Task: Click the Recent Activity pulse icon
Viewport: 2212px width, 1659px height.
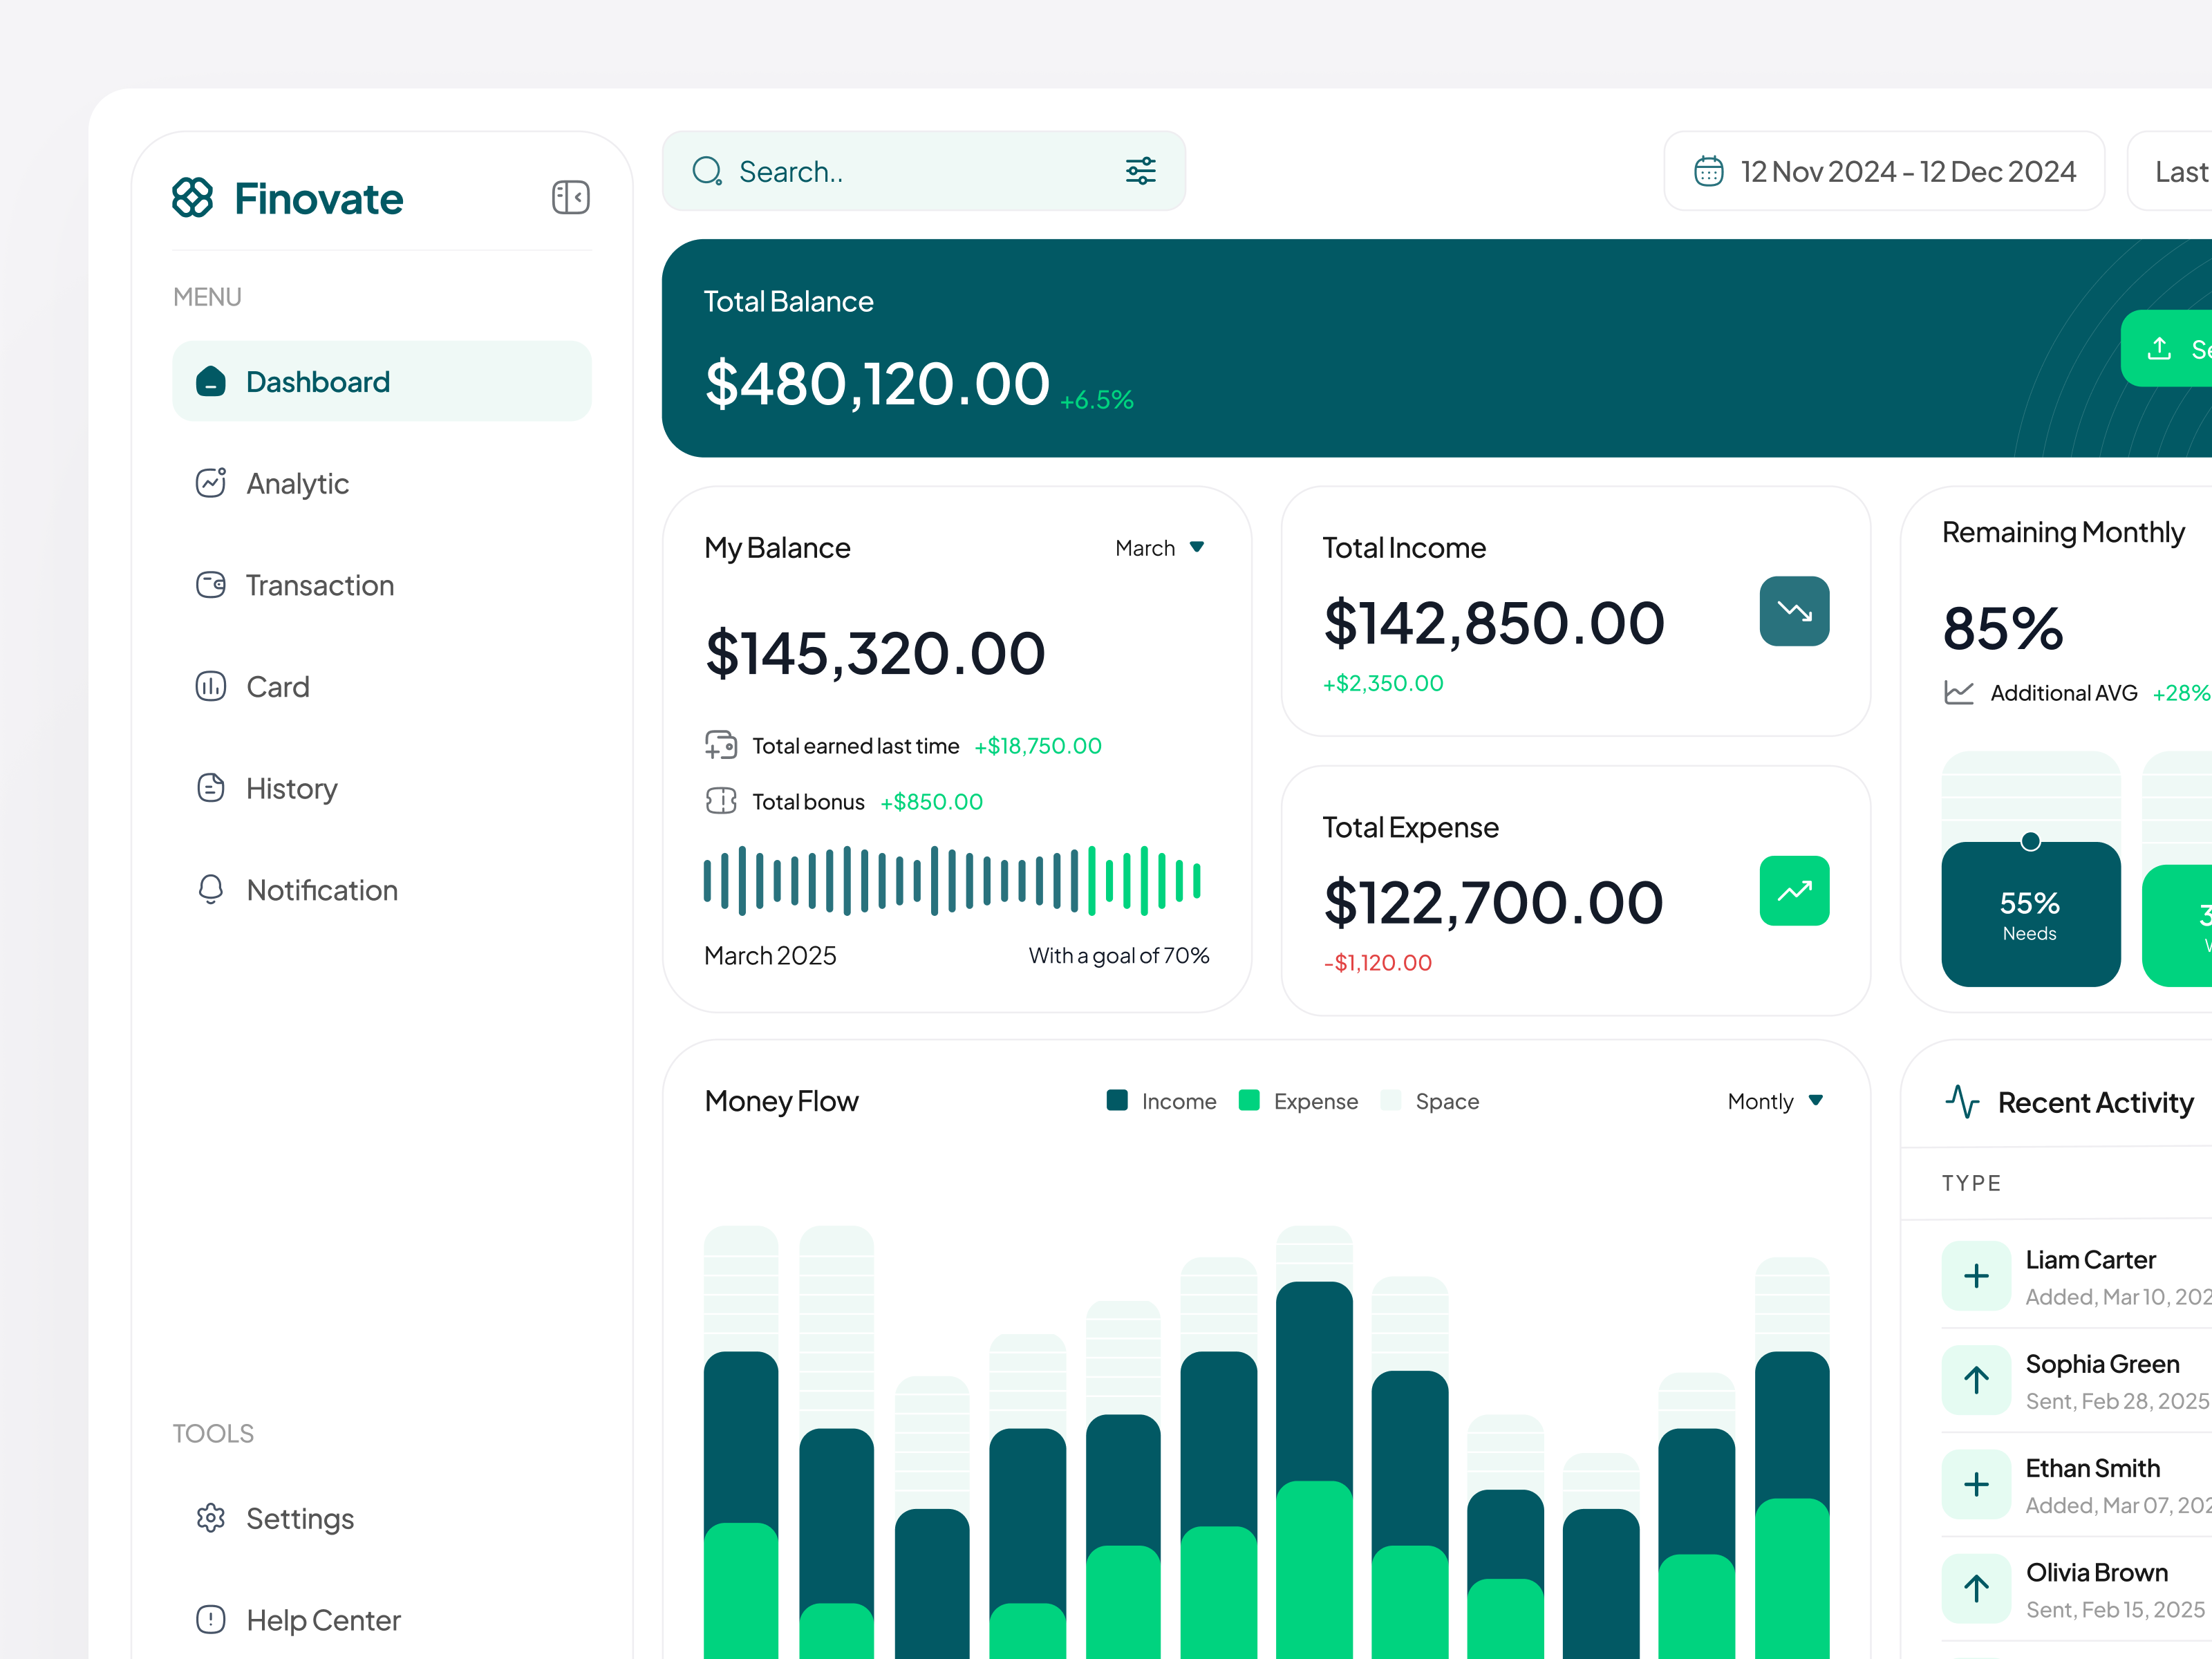Action: (1962, 1102)
